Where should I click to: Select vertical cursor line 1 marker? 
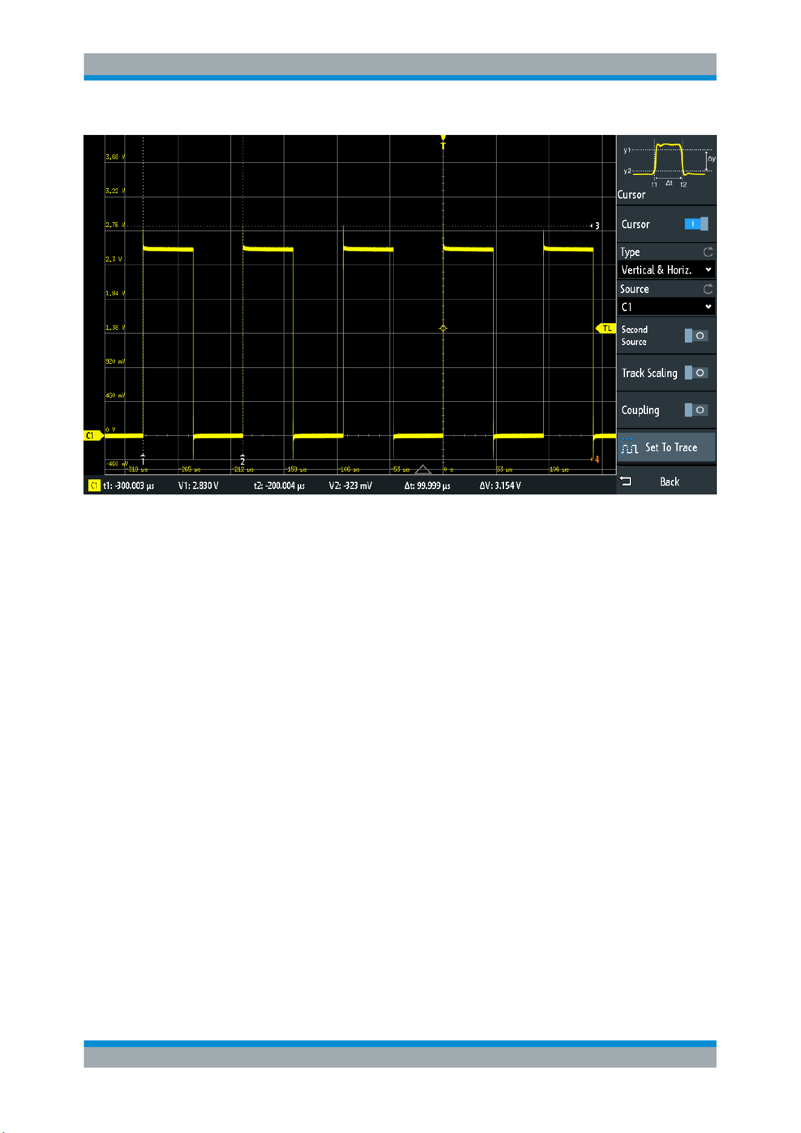tap(143, 459)
